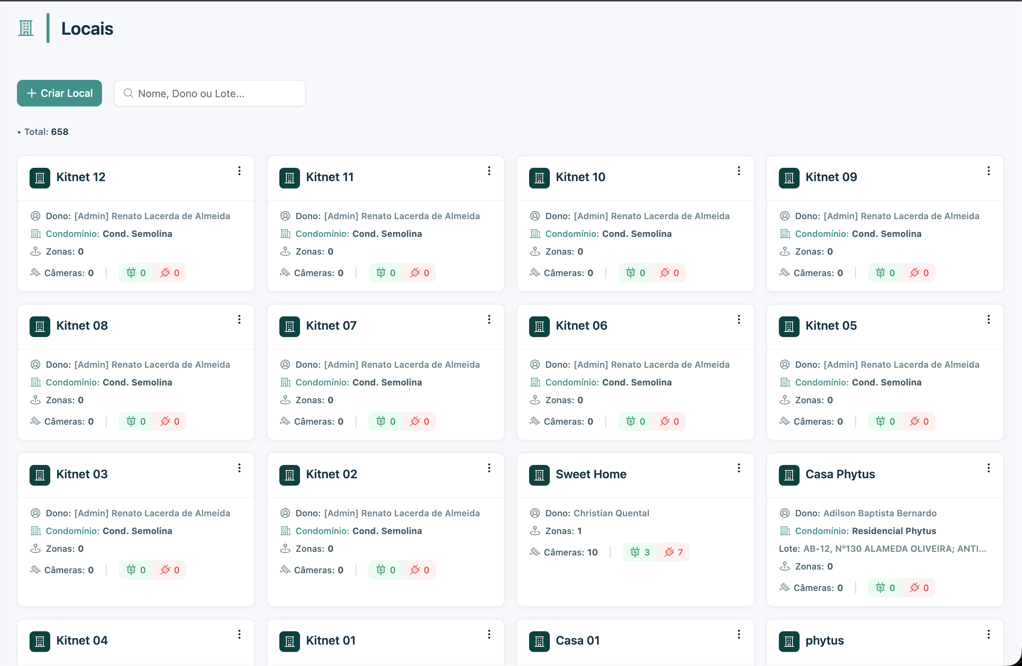This screenshot has height=666, width=1022.
Task: Click offline cameras badge on Kitnet 12
Action: (170, 273)
